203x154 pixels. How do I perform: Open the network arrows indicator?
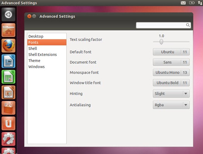coord(200,3)
